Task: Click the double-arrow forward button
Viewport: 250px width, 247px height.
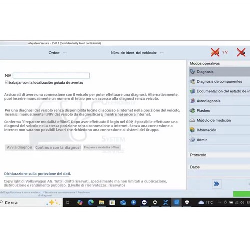Action: tap(216, 184)
